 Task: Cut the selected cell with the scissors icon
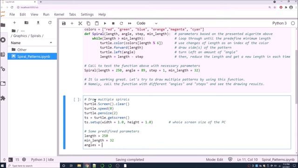pyautogui.click(x=80, y=23)
